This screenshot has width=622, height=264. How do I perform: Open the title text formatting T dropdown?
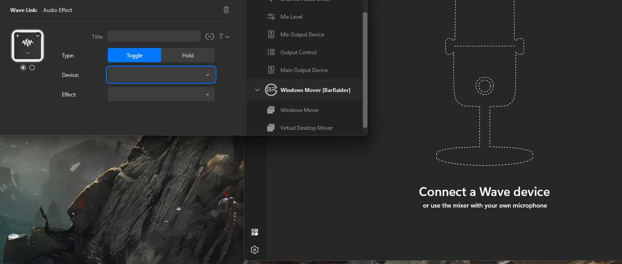[x=224, y=36]
